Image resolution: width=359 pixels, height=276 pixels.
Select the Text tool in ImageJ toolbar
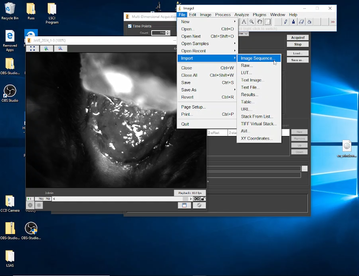244,22
